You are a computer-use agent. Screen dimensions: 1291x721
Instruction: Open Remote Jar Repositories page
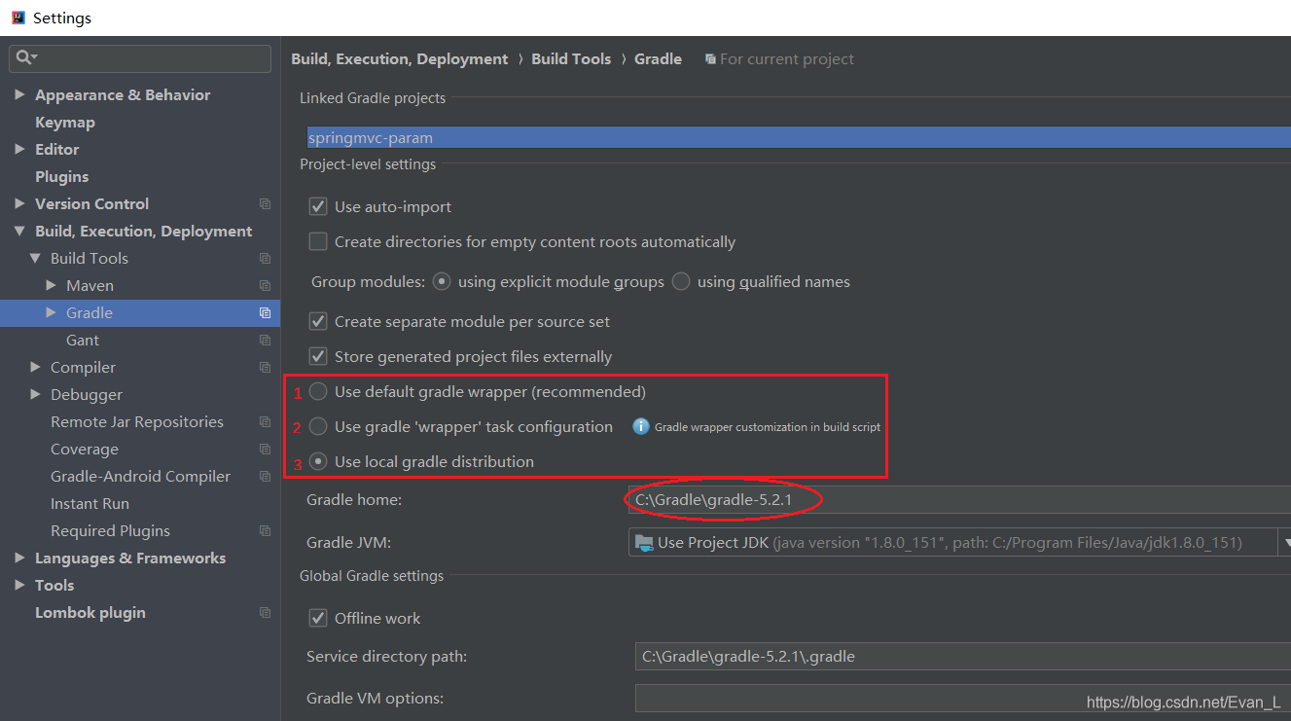click(x=137, y=421)
